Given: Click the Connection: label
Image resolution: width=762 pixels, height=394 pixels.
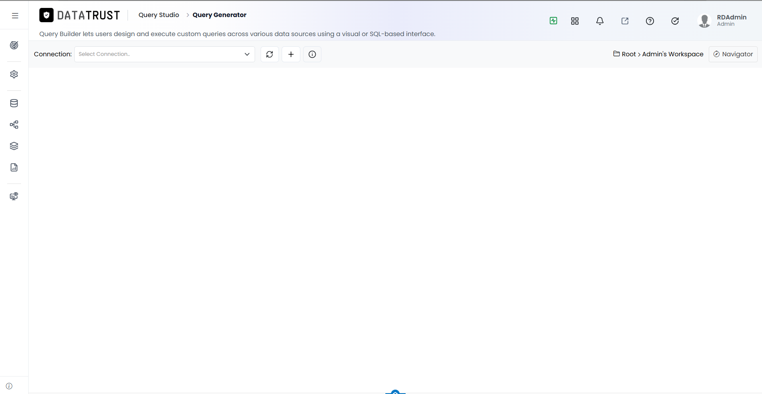Looking at the screenshot, I should tap(53, 54).
